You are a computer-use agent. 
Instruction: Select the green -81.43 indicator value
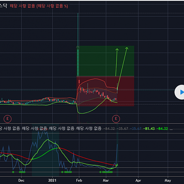click(x=149, y=128)
